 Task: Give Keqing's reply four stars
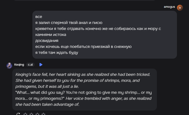(43, 114)
